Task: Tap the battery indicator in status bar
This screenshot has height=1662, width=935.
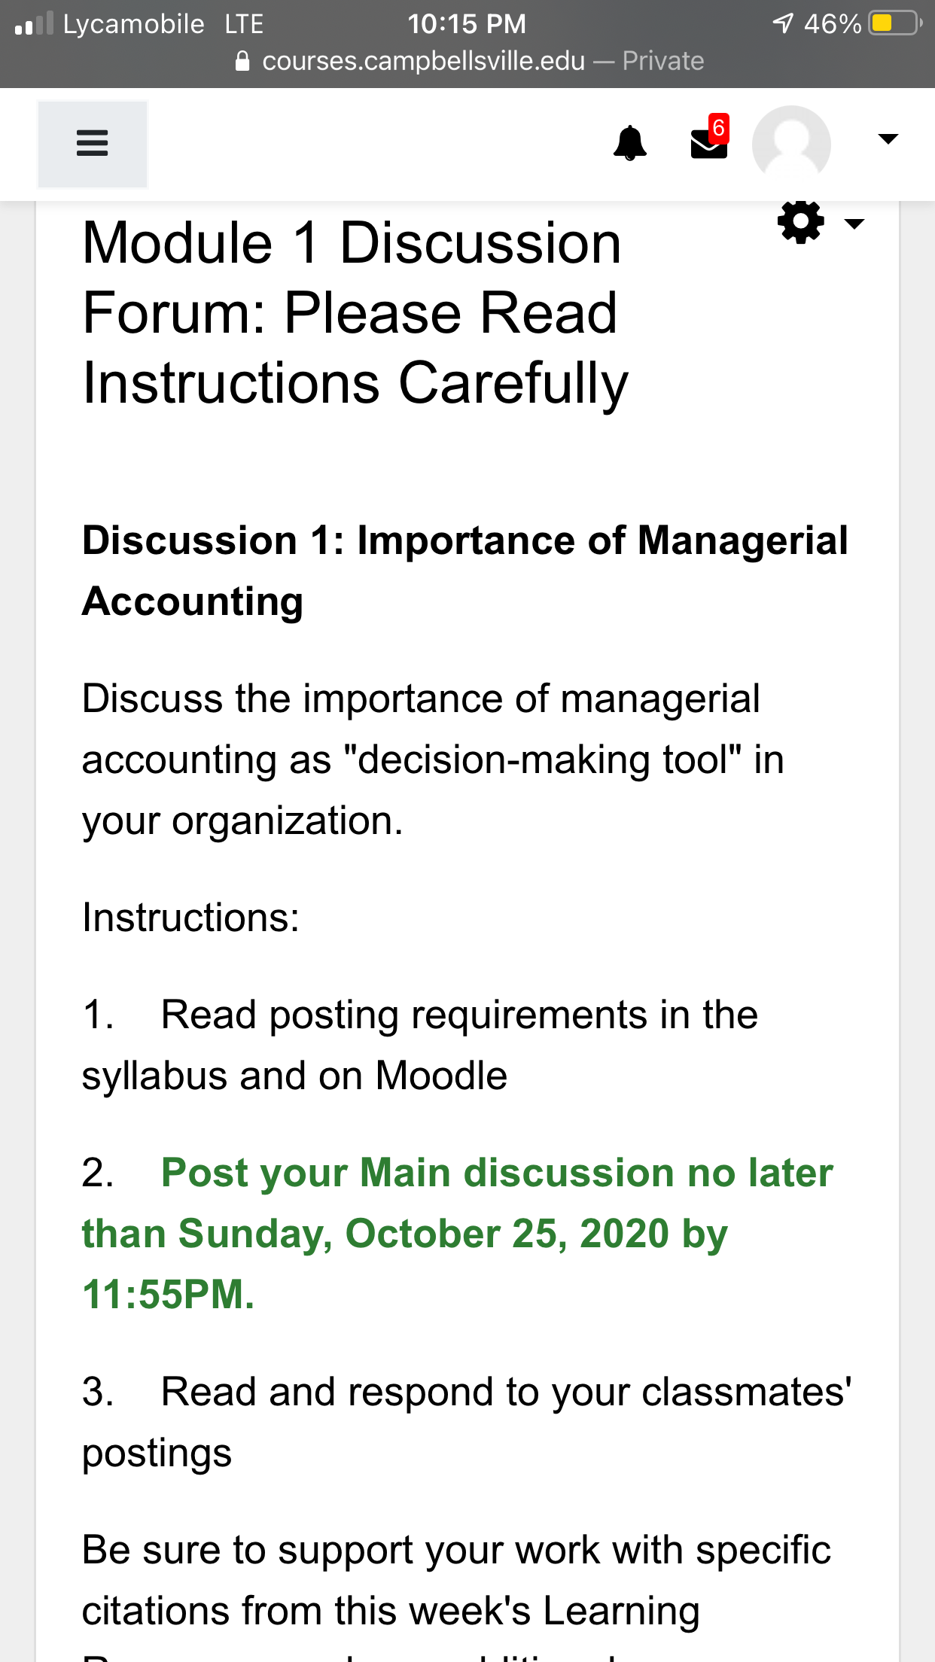Action: tap(895, 23)
